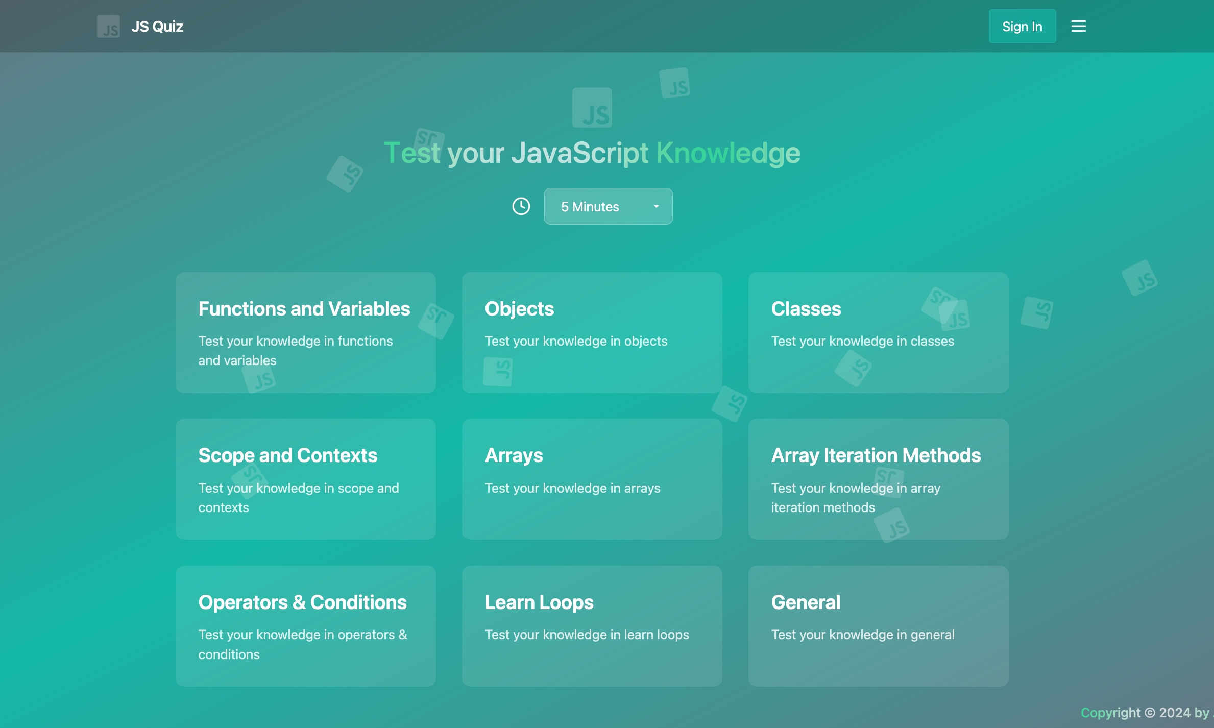The height and width of the screenshot is (728, 1214).
Task: Open the Functions and Variables quiz card
Action: coord(306,332)
